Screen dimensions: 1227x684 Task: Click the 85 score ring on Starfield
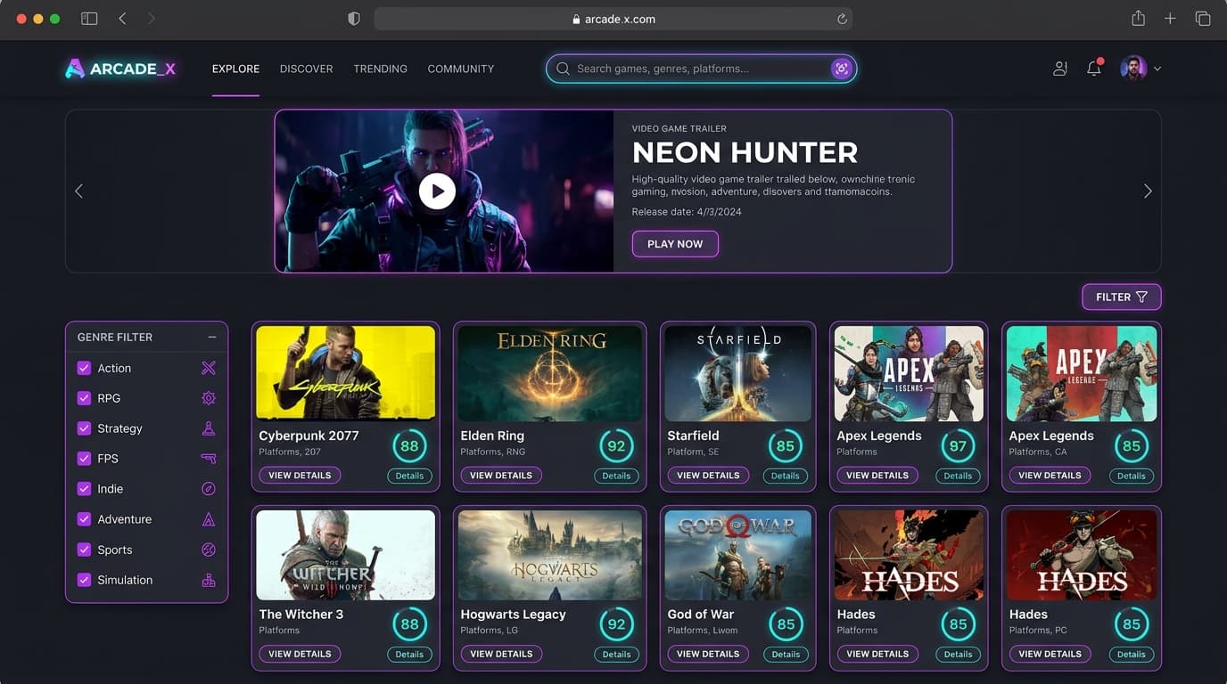pos(786,446)
